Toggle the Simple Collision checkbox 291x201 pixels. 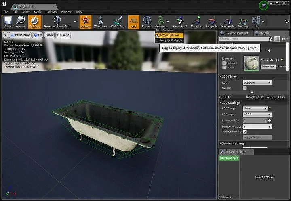[157, 35]
